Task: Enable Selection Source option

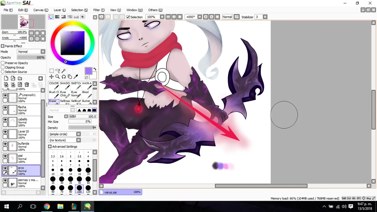Action: (x=3, y=72)
